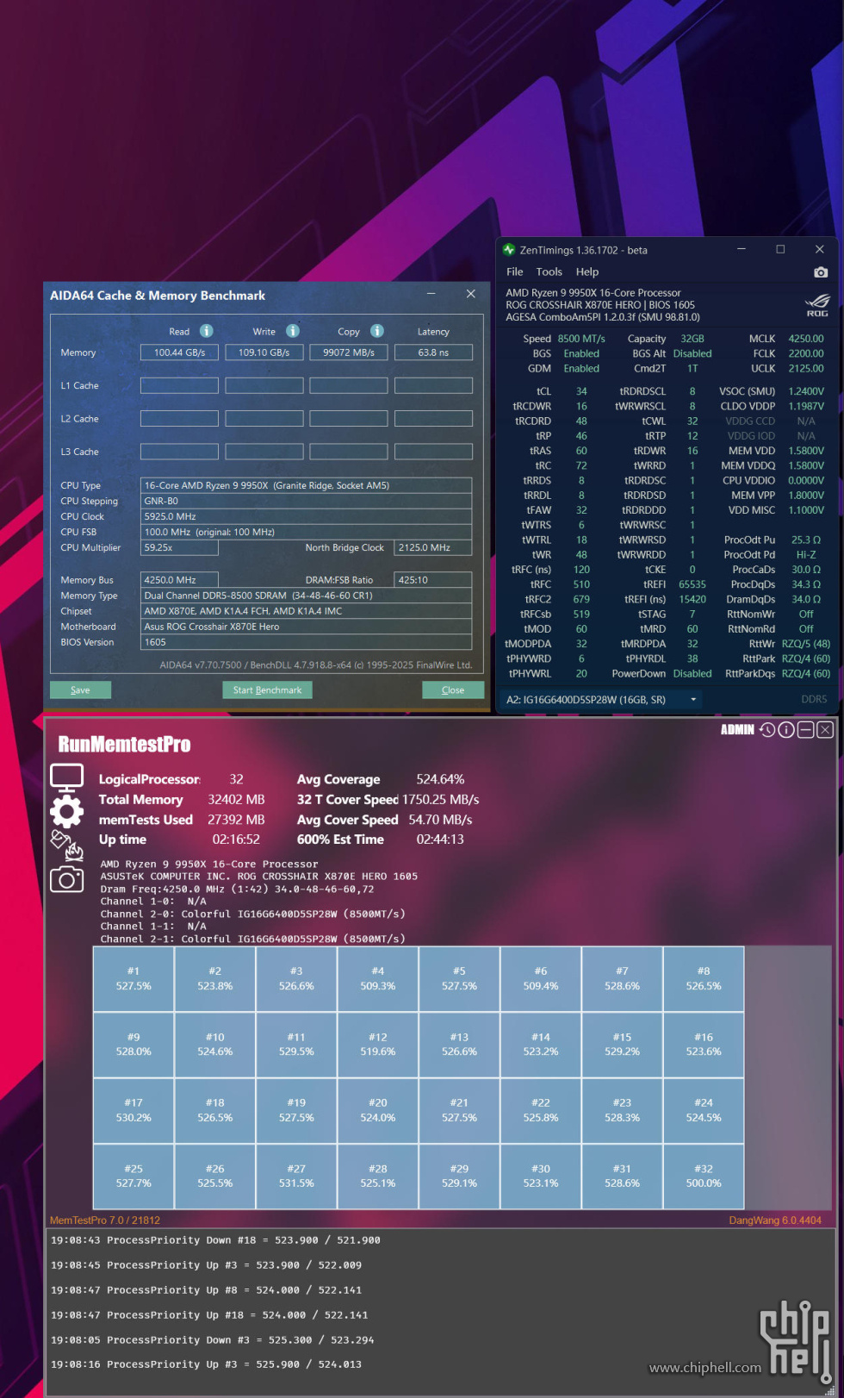Screen dimensions: 844x1398
Task: Take a screenshot with RunMemtestPro camera icon
Action: [67, 879]
